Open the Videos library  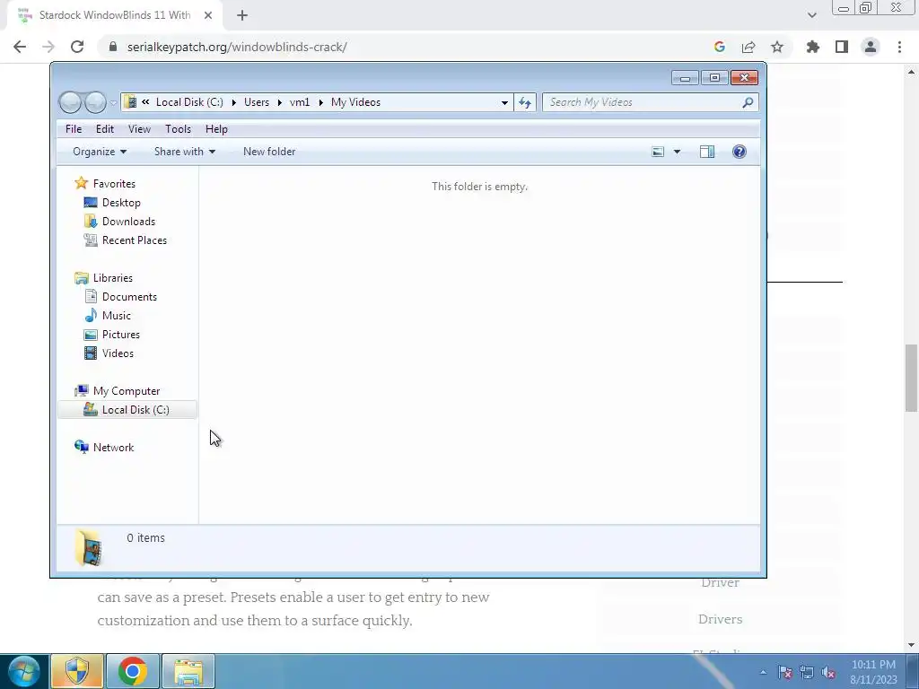click(118, 353)
